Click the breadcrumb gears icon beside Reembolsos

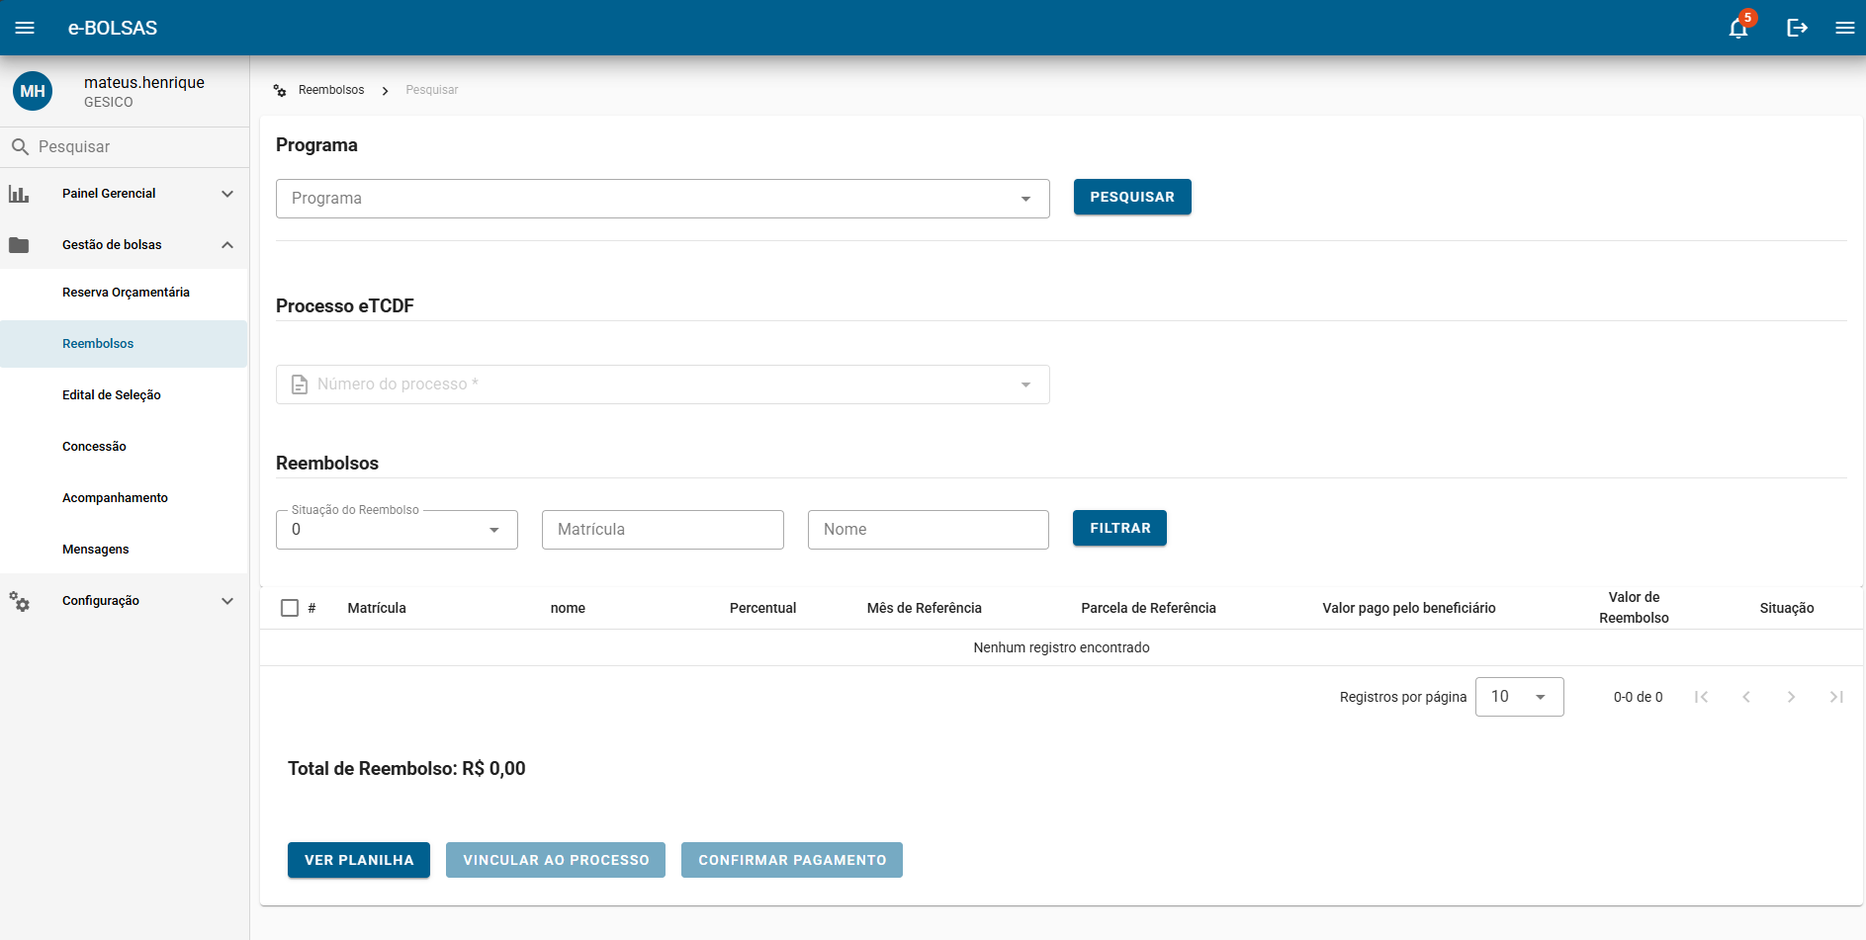coord(280,90)
